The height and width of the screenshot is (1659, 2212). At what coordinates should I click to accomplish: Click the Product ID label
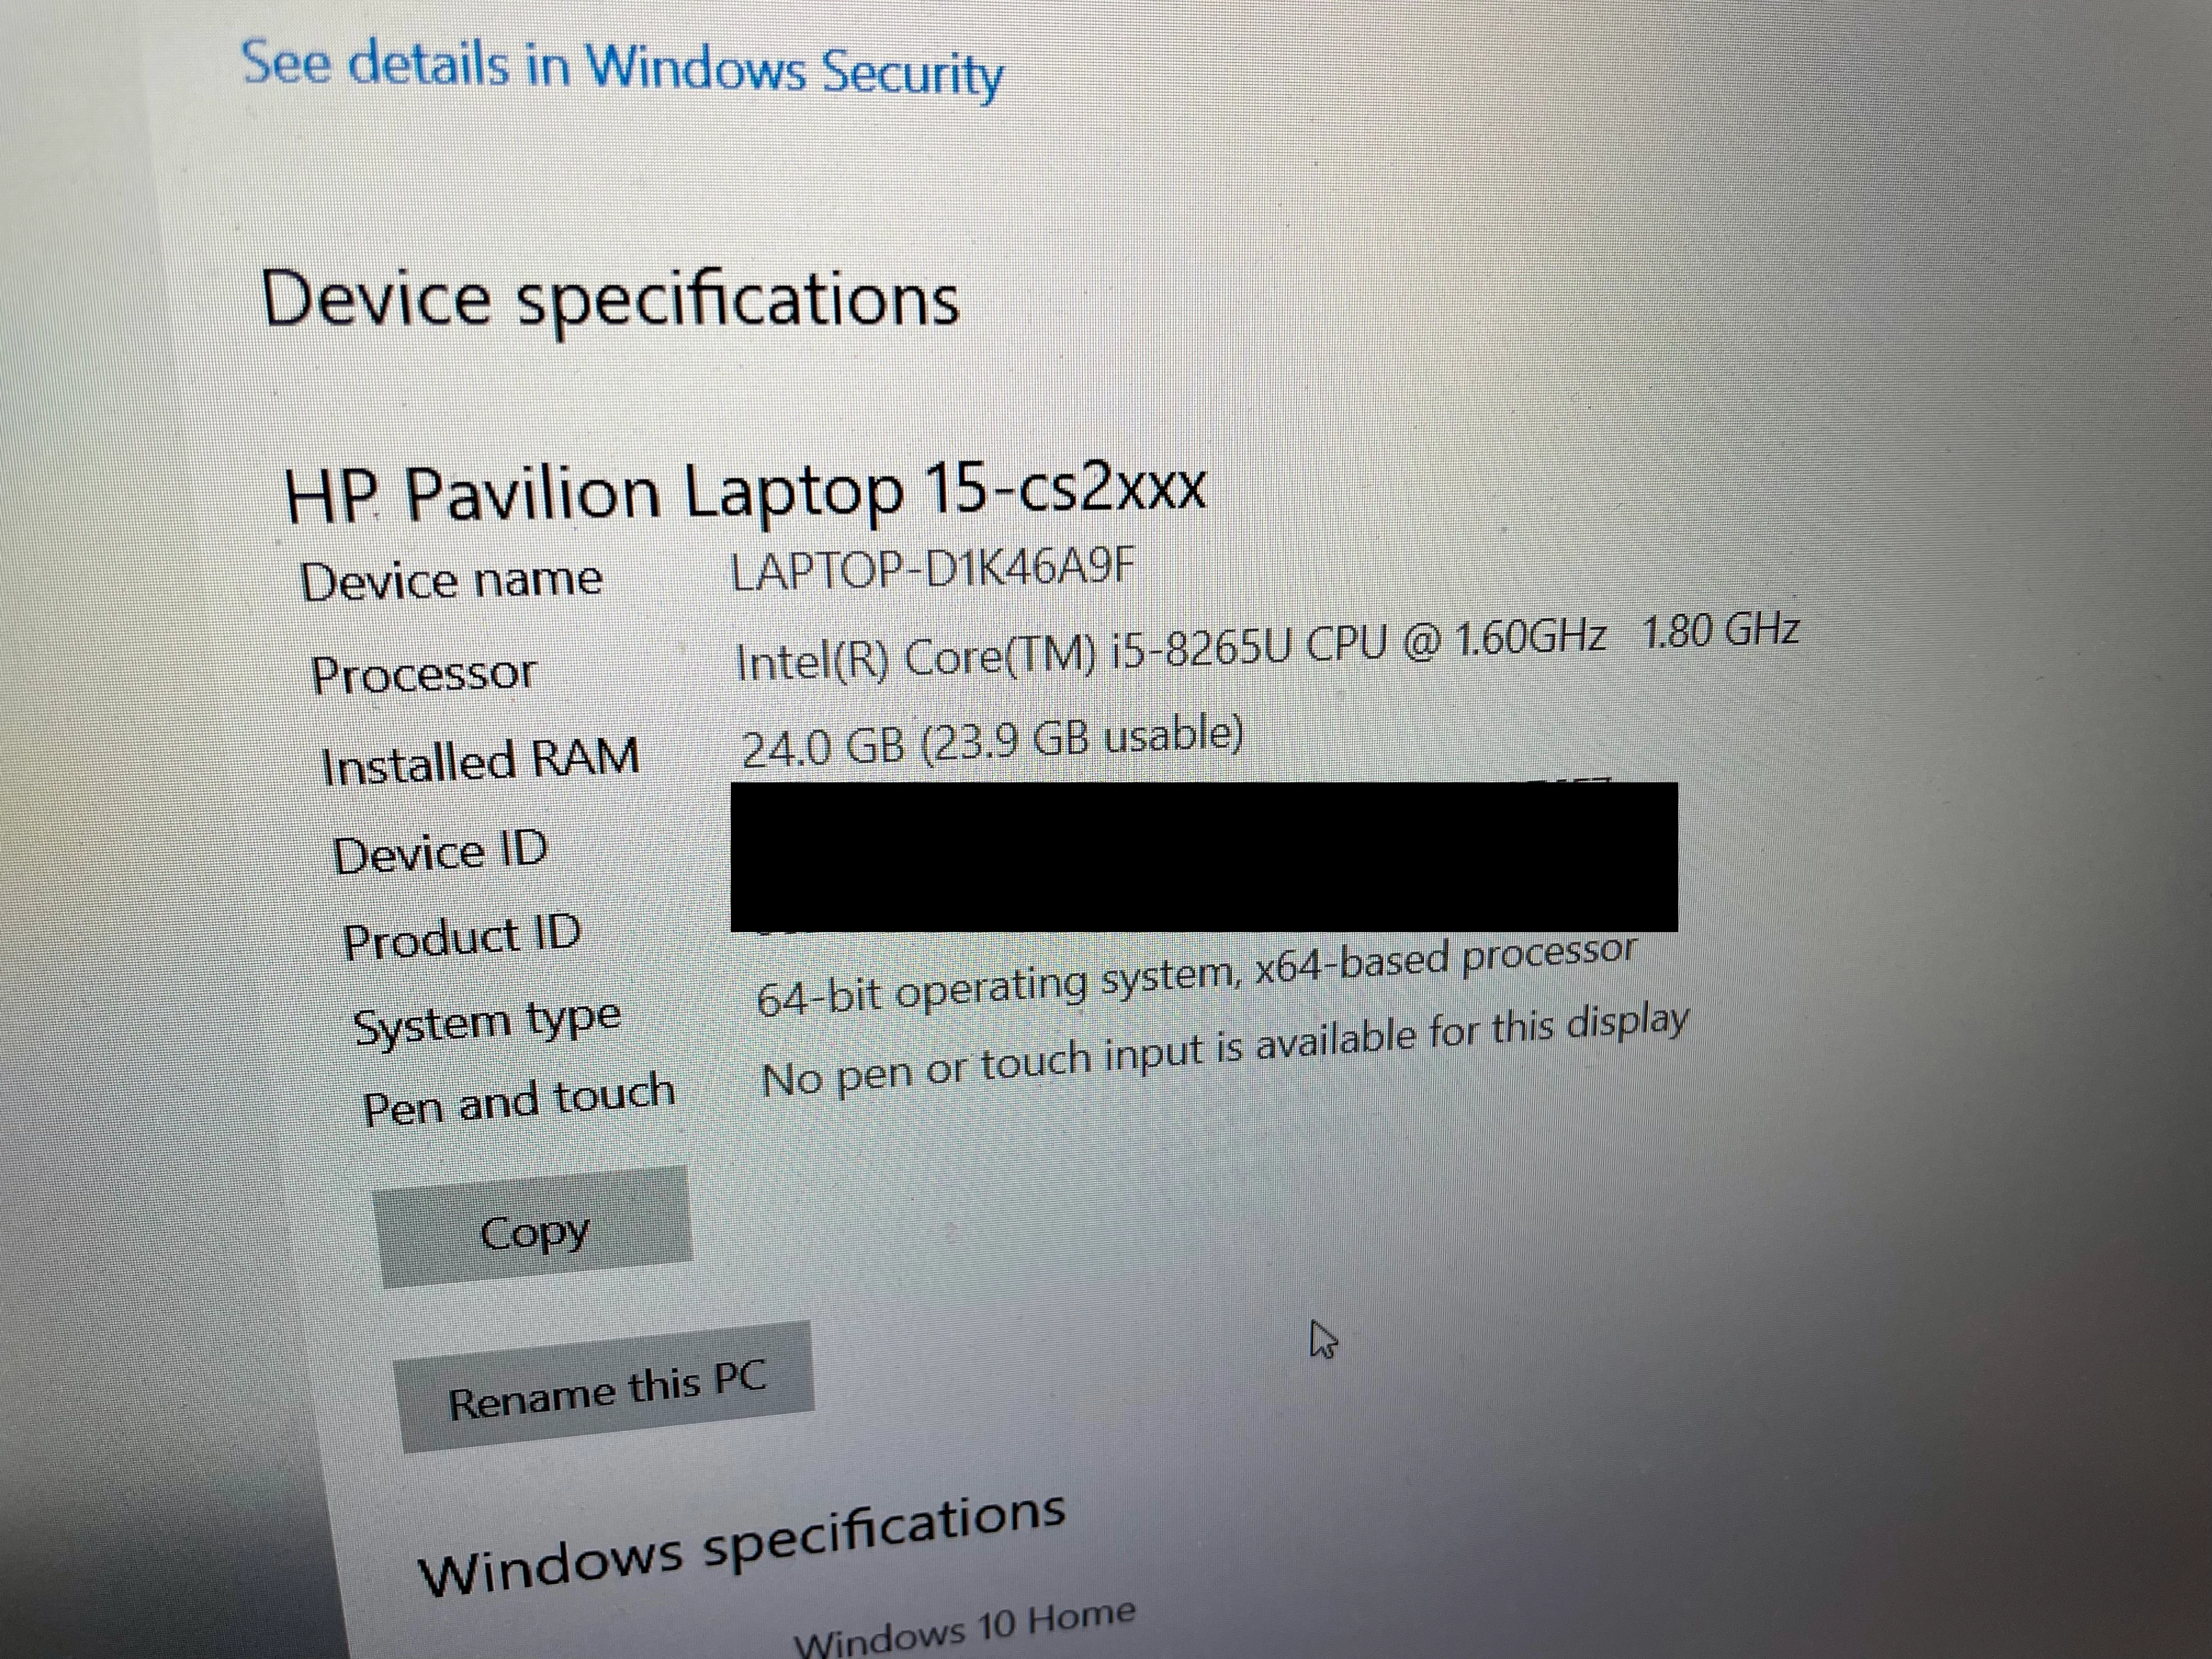point(461,938)
